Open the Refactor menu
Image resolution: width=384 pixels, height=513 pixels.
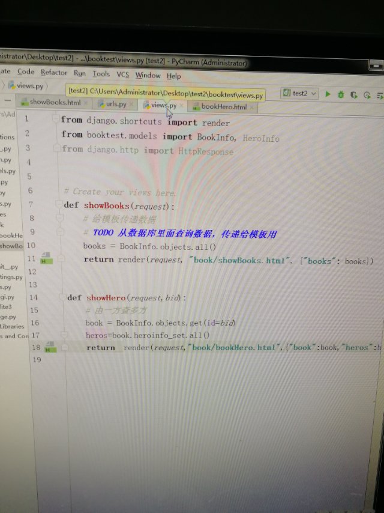tap(54, 72)
